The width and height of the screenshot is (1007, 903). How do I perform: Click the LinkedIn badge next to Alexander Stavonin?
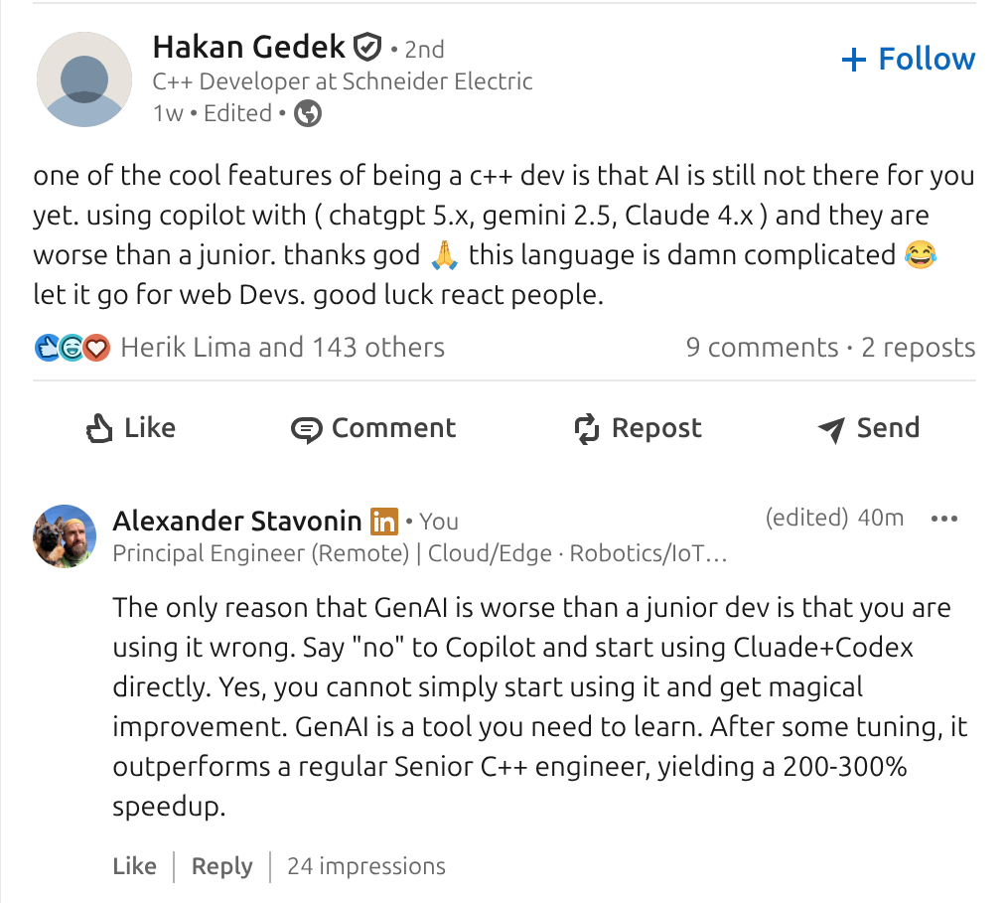pos(383,521)
